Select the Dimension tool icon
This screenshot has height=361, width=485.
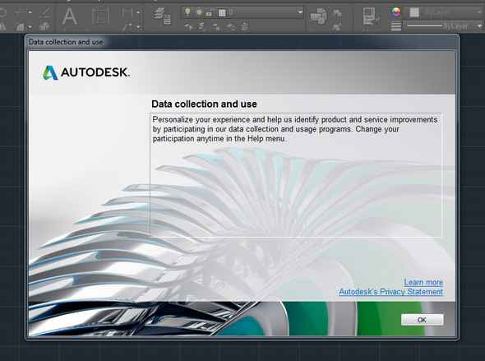127,12
